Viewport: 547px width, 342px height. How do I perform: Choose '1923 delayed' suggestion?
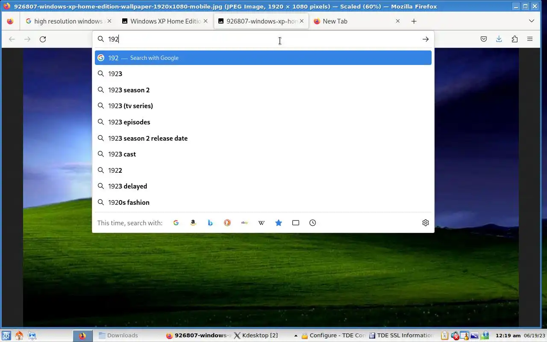coord(263,186)
